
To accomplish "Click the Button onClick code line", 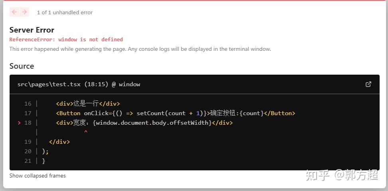I will pyautogui.click(x=176, y=113).
